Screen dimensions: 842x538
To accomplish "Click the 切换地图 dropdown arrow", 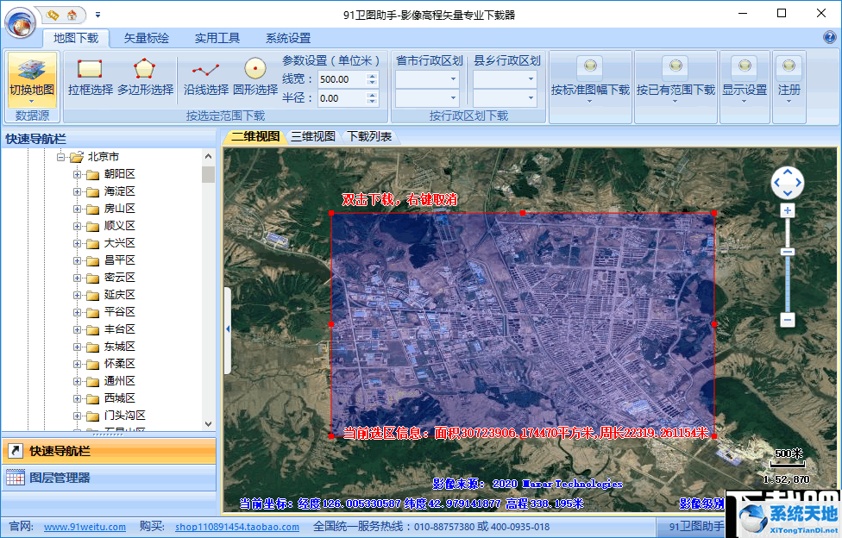I will click(x=32, y=101).
